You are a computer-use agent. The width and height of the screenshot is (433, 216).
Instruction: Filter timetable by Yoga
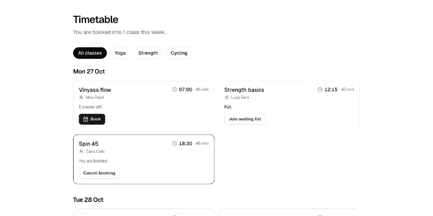[x=120, y=53]
